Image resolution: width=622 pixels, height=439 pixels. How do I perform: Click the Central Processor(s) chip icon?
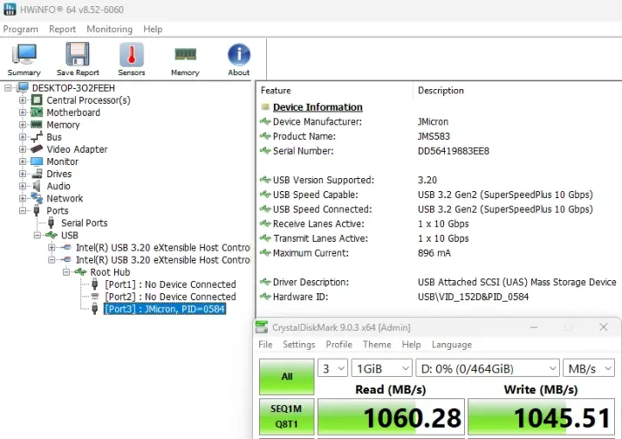pyautogui.click(x=36, y=100)
